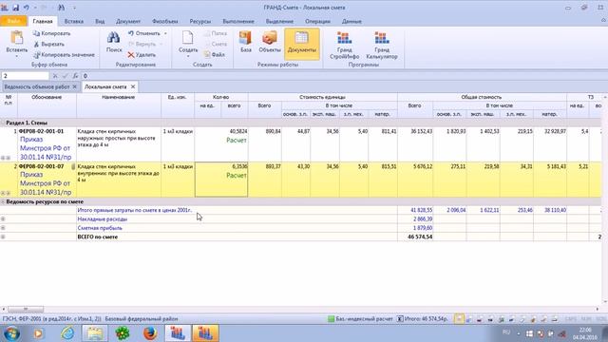Close the Ведомость объемов работ tab
This screenshot has width=608, height=342.
coord(74,86)
